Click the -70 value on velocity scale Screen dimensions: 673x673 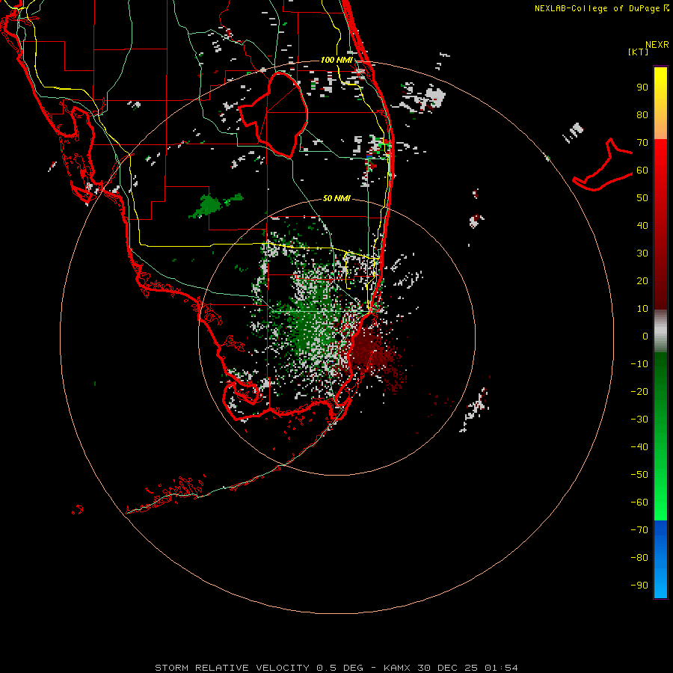pyautogui.click(x=639, y=530)
